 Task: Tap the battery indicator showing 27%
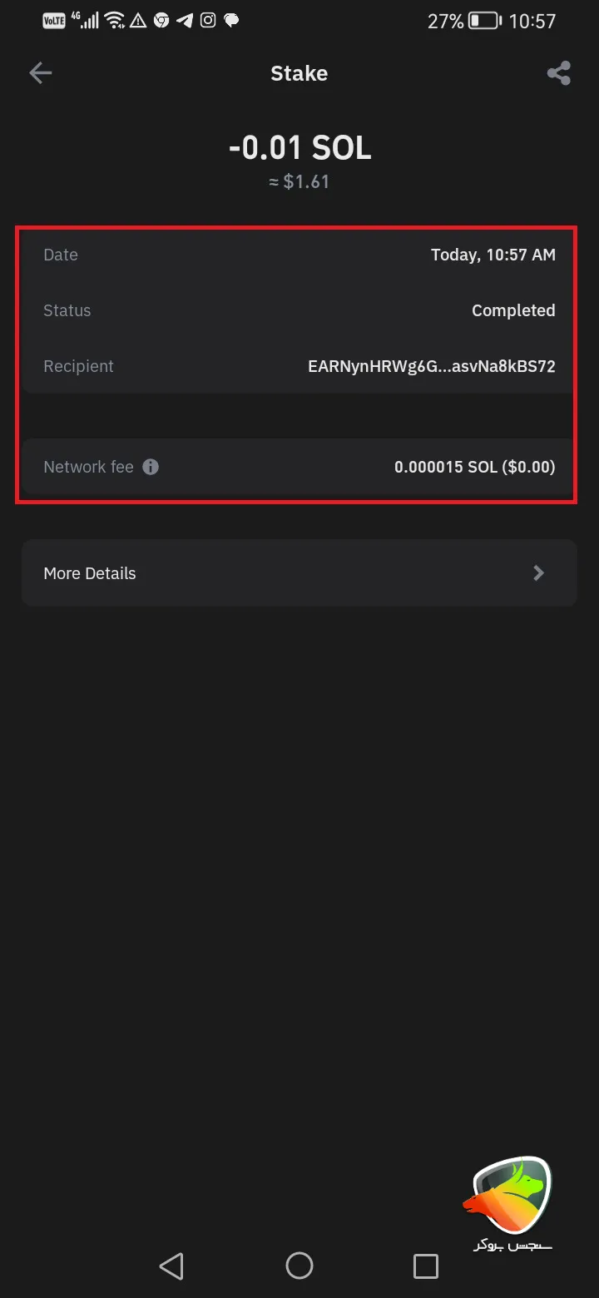click(x=464, y=22)
